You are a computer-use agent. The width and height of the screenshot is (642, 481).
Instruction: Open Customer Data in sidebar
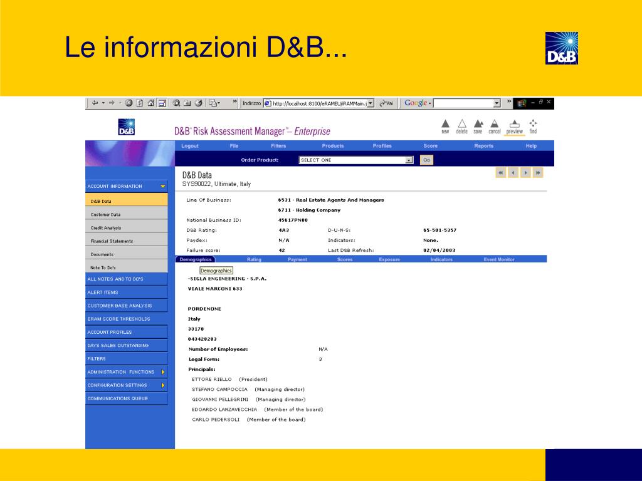click(127, 214)
